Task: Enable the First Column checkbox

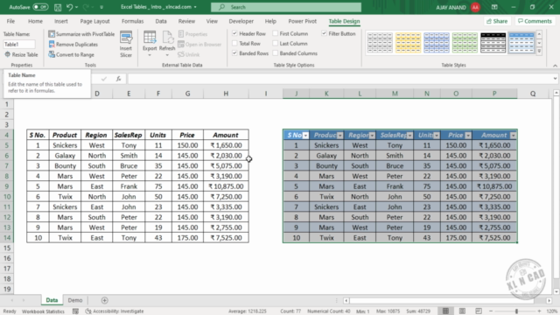Action: (276, 33)
